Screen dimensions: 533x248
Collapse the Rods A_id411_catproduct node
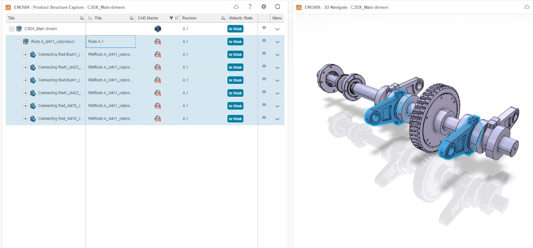tap(19, 42)
